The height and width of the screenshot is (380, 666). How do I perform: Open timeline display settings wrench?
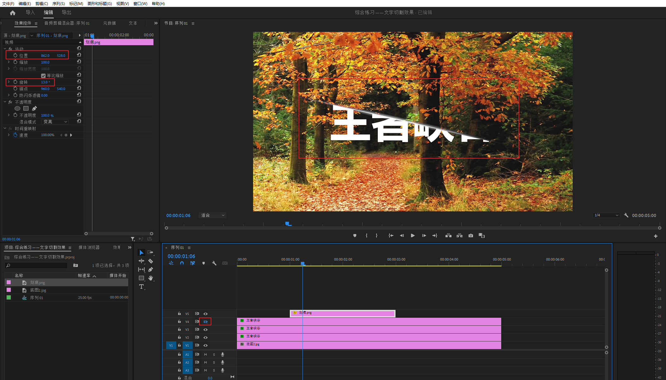pyautogui.click(x=214, y=263)
